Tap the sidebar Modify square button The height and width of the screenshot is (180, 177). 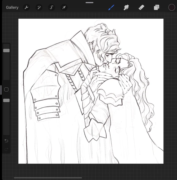6,89
